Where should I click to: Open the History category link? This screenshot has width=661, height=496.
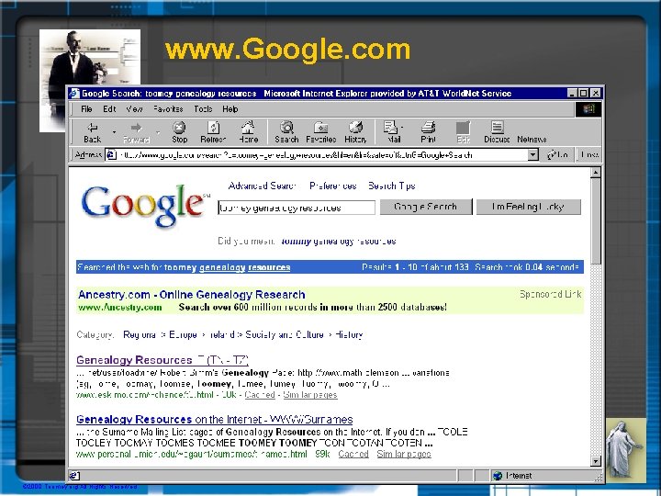tap(349, 335)
